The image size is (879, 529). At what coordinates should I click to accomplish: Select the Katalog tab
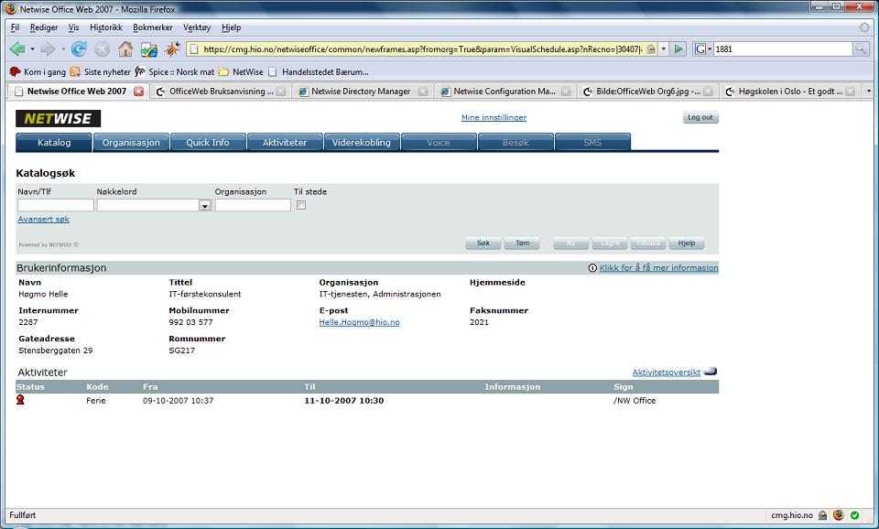coord(54,143)
